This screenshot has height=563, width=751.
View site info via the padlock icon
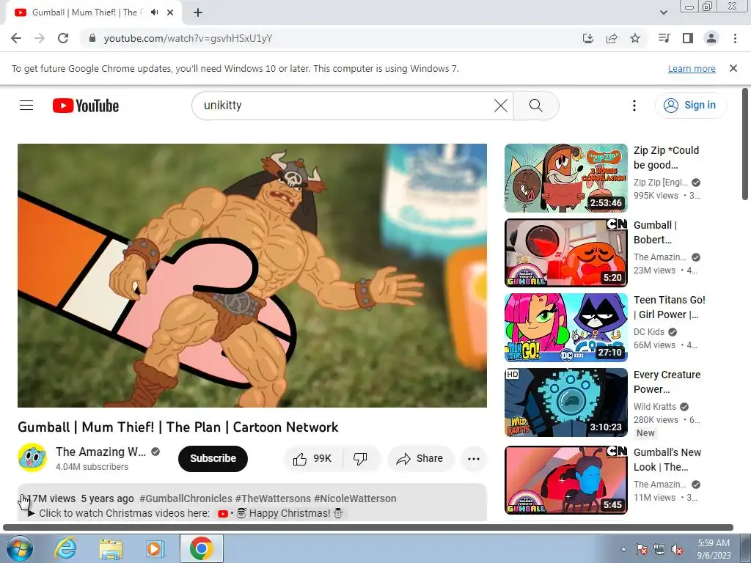[92, 38]
